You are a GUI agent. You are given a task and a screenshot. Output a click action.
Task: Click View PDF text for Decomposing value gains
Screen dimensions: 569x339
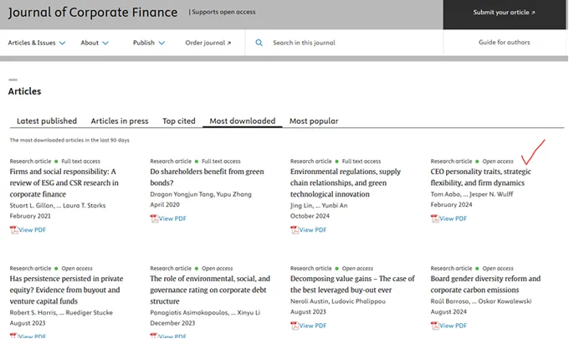[x=312, y=326]
